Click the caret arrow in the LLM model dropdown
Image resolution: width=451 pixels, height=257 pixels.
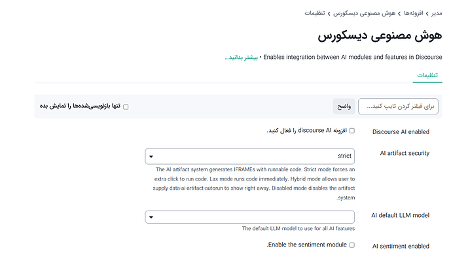pos(151,217)
